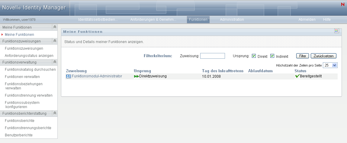Image resolution: width=347 pixels, height=143 pixels.
Task: Open the Funktionsmodul-Administrator link
Action: 97,76
